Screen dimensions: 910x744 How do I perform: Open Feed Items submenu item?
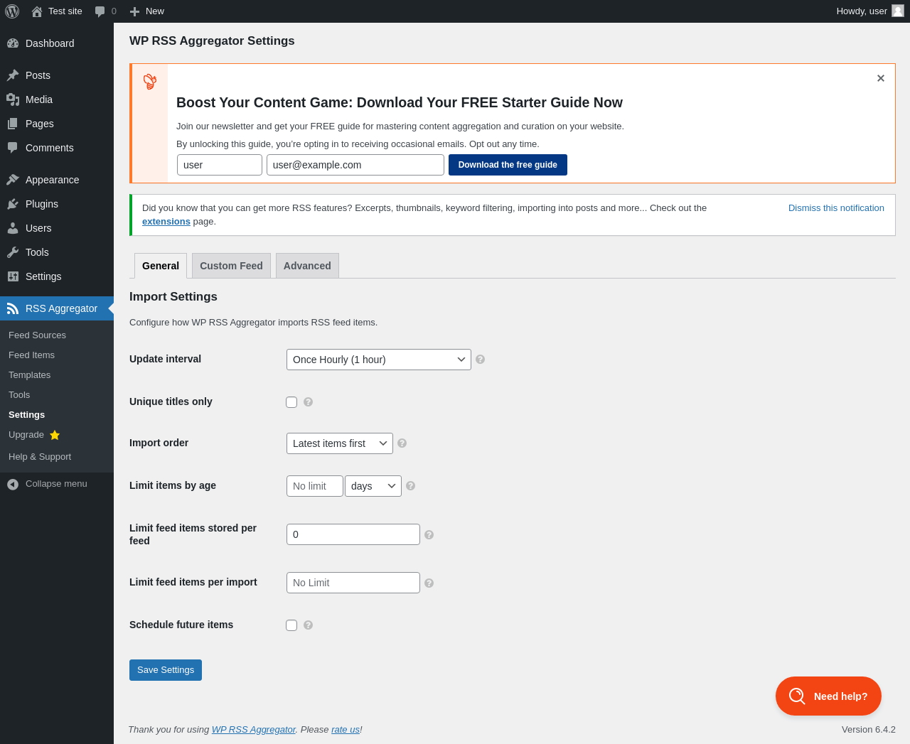[x=31, y=355]
